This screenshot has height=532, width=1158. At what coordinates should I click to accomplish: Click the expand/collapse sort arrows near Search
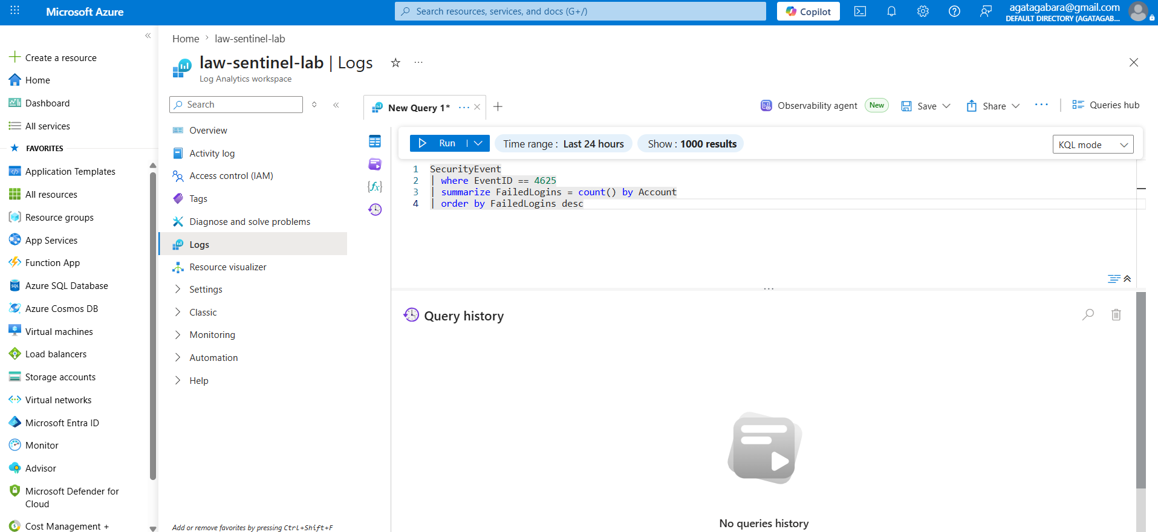(x=314, y=105)
